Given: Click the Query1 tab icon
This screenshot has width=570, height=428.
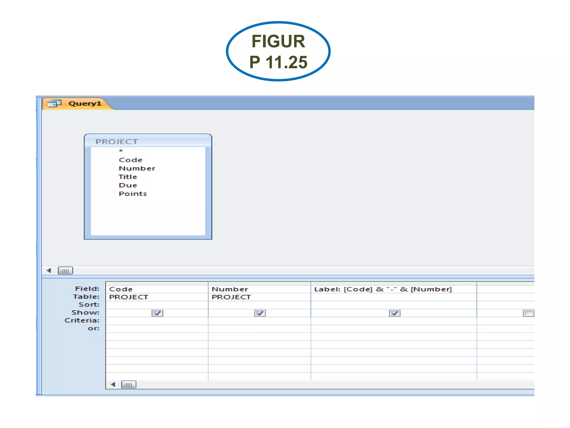Looking at the screenshot, I should [x=54, y=104].
